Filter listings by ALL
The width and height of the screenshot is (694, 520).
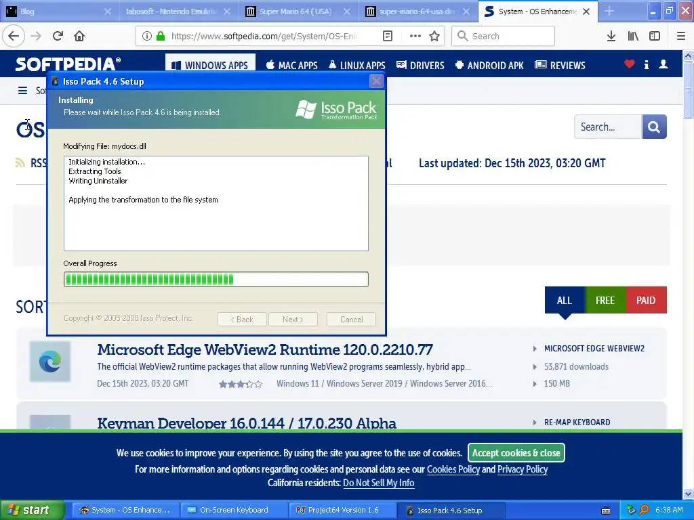pos(565,300)
